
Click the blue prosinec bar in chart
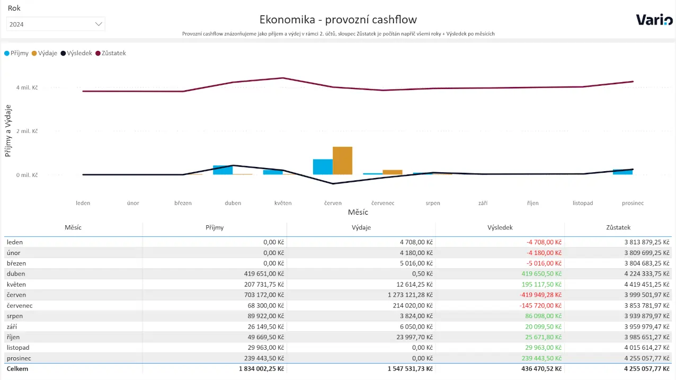(x=622, y=172)
